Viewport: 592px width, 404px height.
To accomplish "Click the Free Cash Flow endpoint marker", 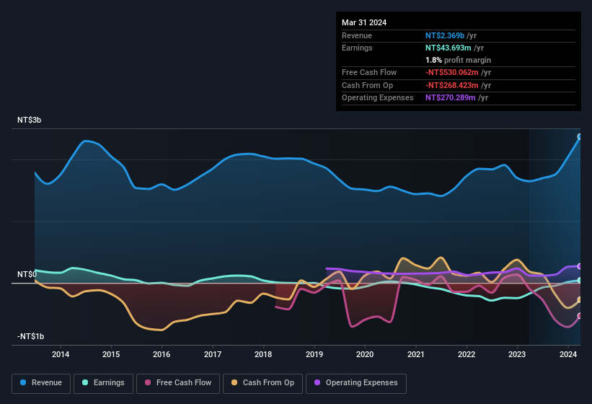I will (580, 316).
